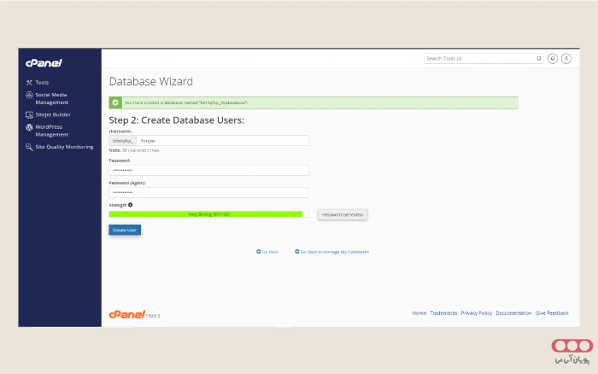Open Tools in the sidebar
Viewport: 598px width, 374px height.
coord(42,82)
